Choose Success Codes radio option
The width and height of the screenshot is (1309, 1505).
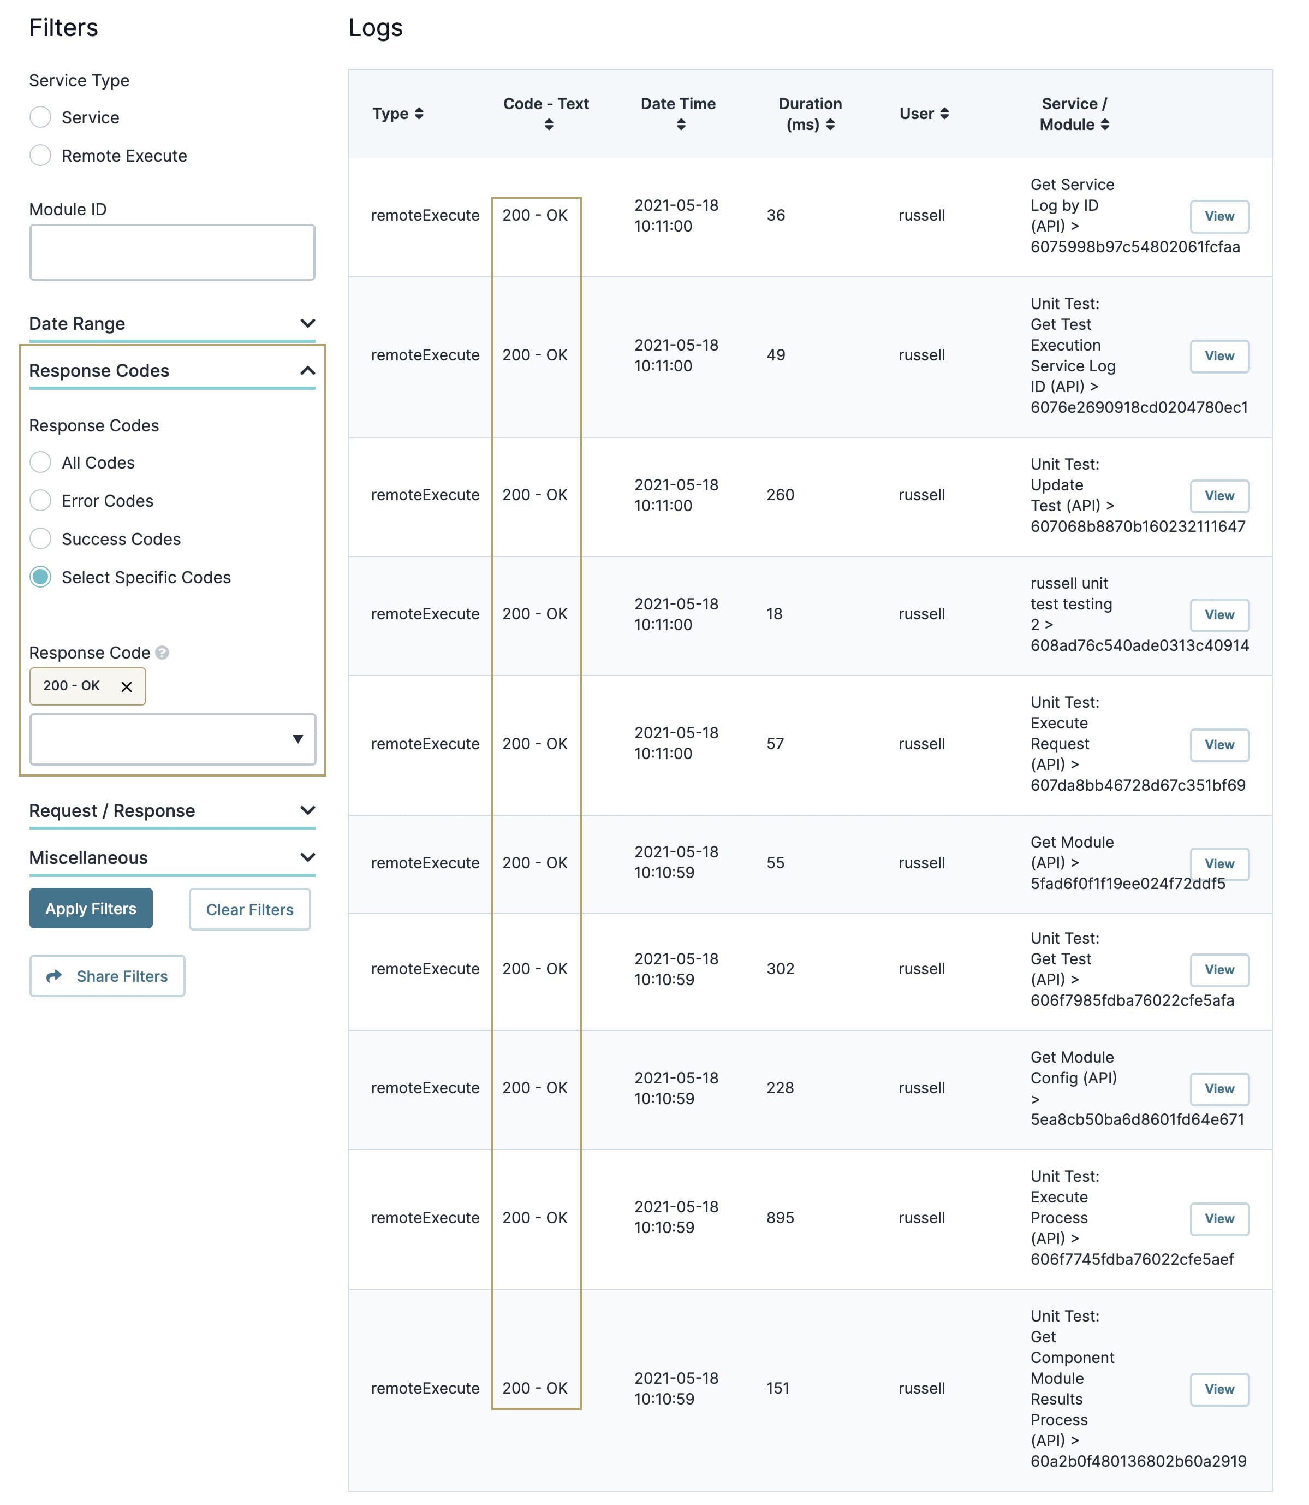click(40, 538)
